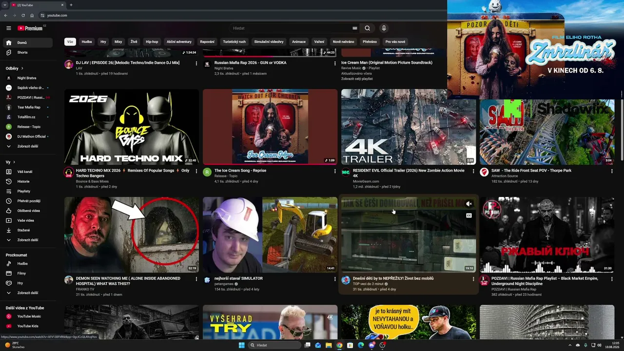The width and height of the screenshot is (624, 351).
Task: Start voice search with the microphone
Action: tap(384, 28)
